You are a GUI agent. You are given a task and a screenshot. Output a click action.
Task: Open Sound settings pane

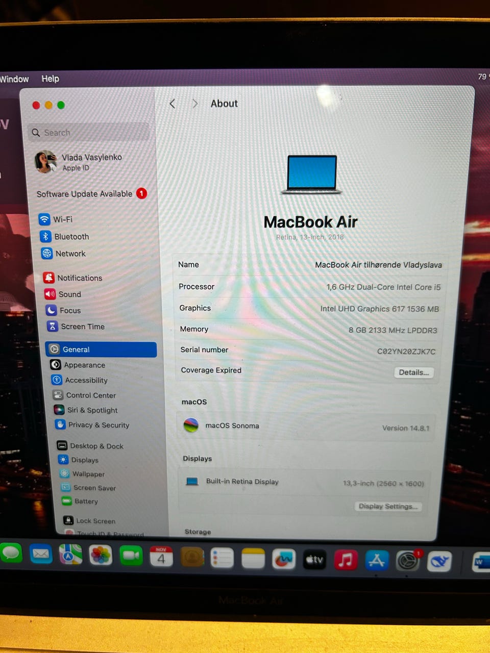[x=63, y=294]
